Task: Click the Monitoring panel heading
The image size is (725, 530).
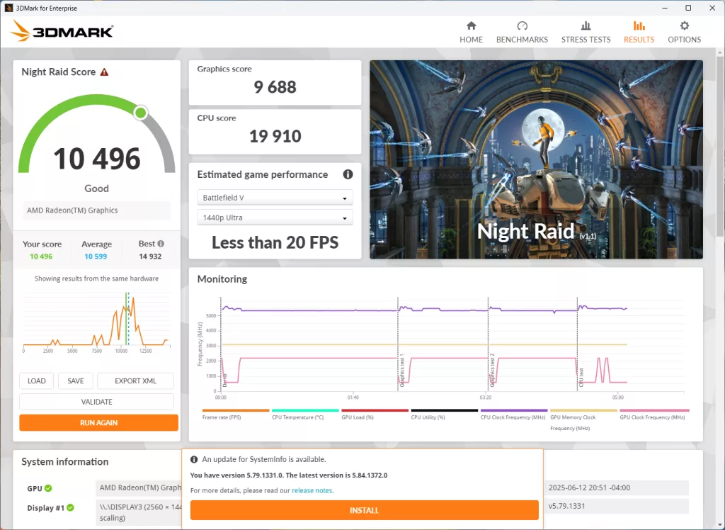Action: pyautogui.click(x=222, y=279)
